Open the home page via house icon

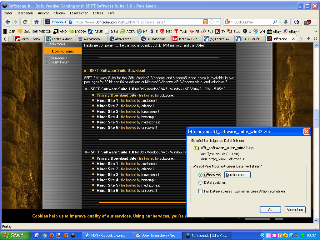[x=37, y=22]
